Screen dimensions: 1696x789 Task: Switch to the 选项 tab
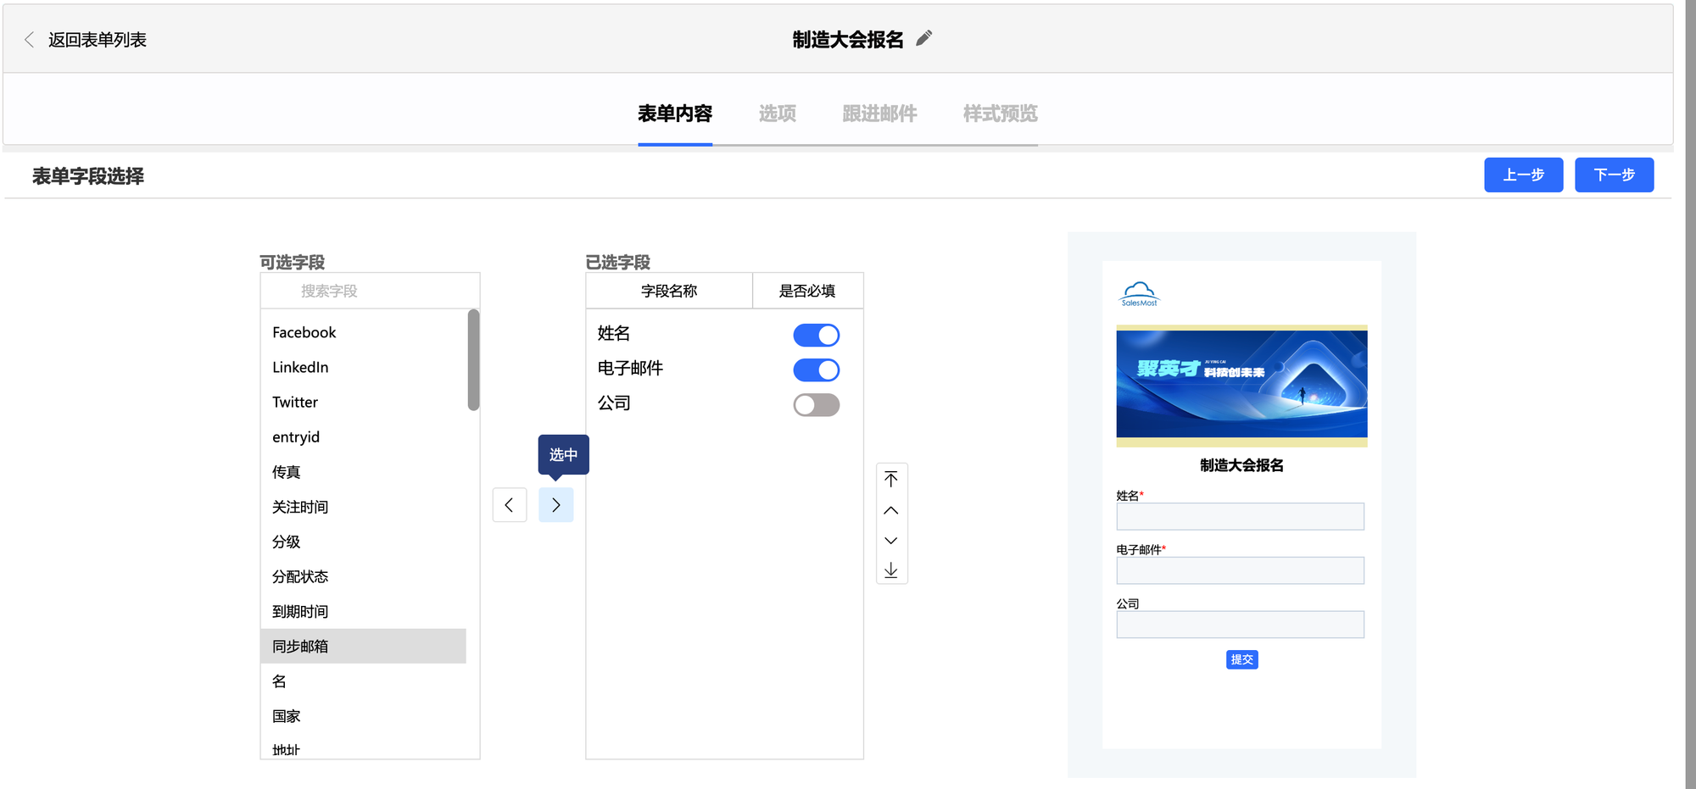(x=777, y=114)
